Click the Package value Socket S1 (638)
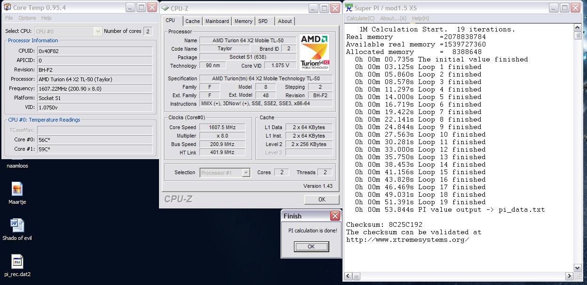Viewport: 587px width, 285px height. pyautogui.click(x=248, y=57)
